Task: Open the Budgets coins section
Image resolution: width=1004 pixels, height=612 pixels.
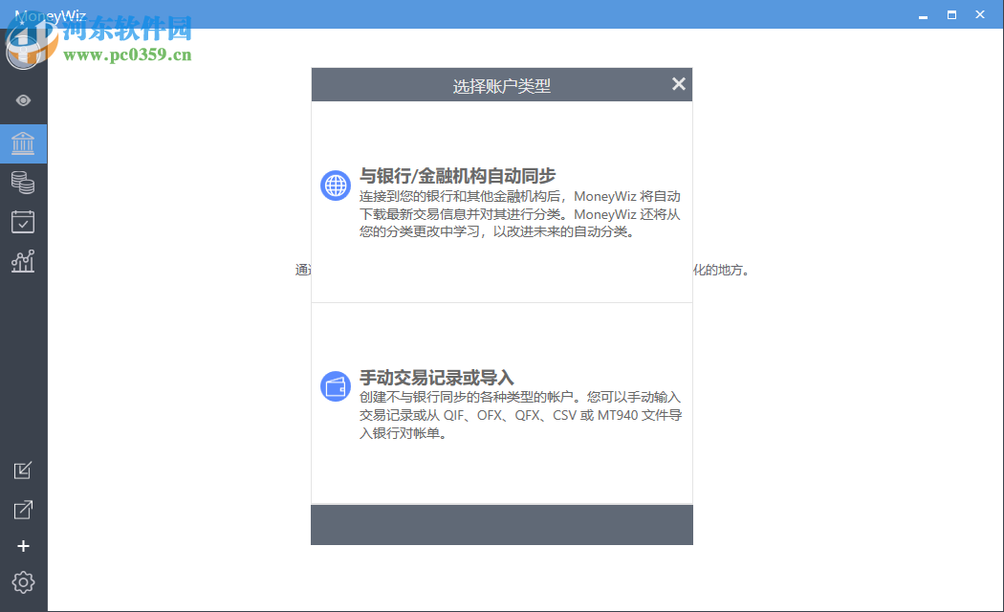Action: click(23, 183)
